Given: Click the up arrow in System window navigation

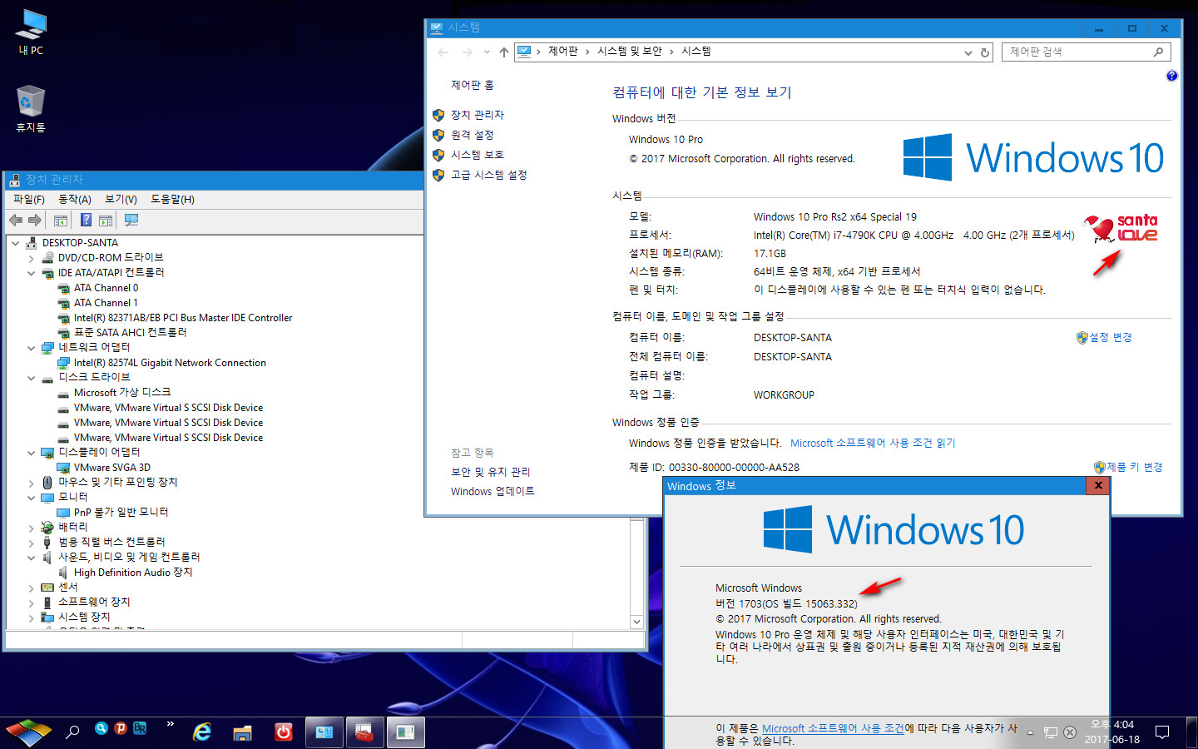Looking at the screenshot, I should pyautogui.click(x=503, y=52).
